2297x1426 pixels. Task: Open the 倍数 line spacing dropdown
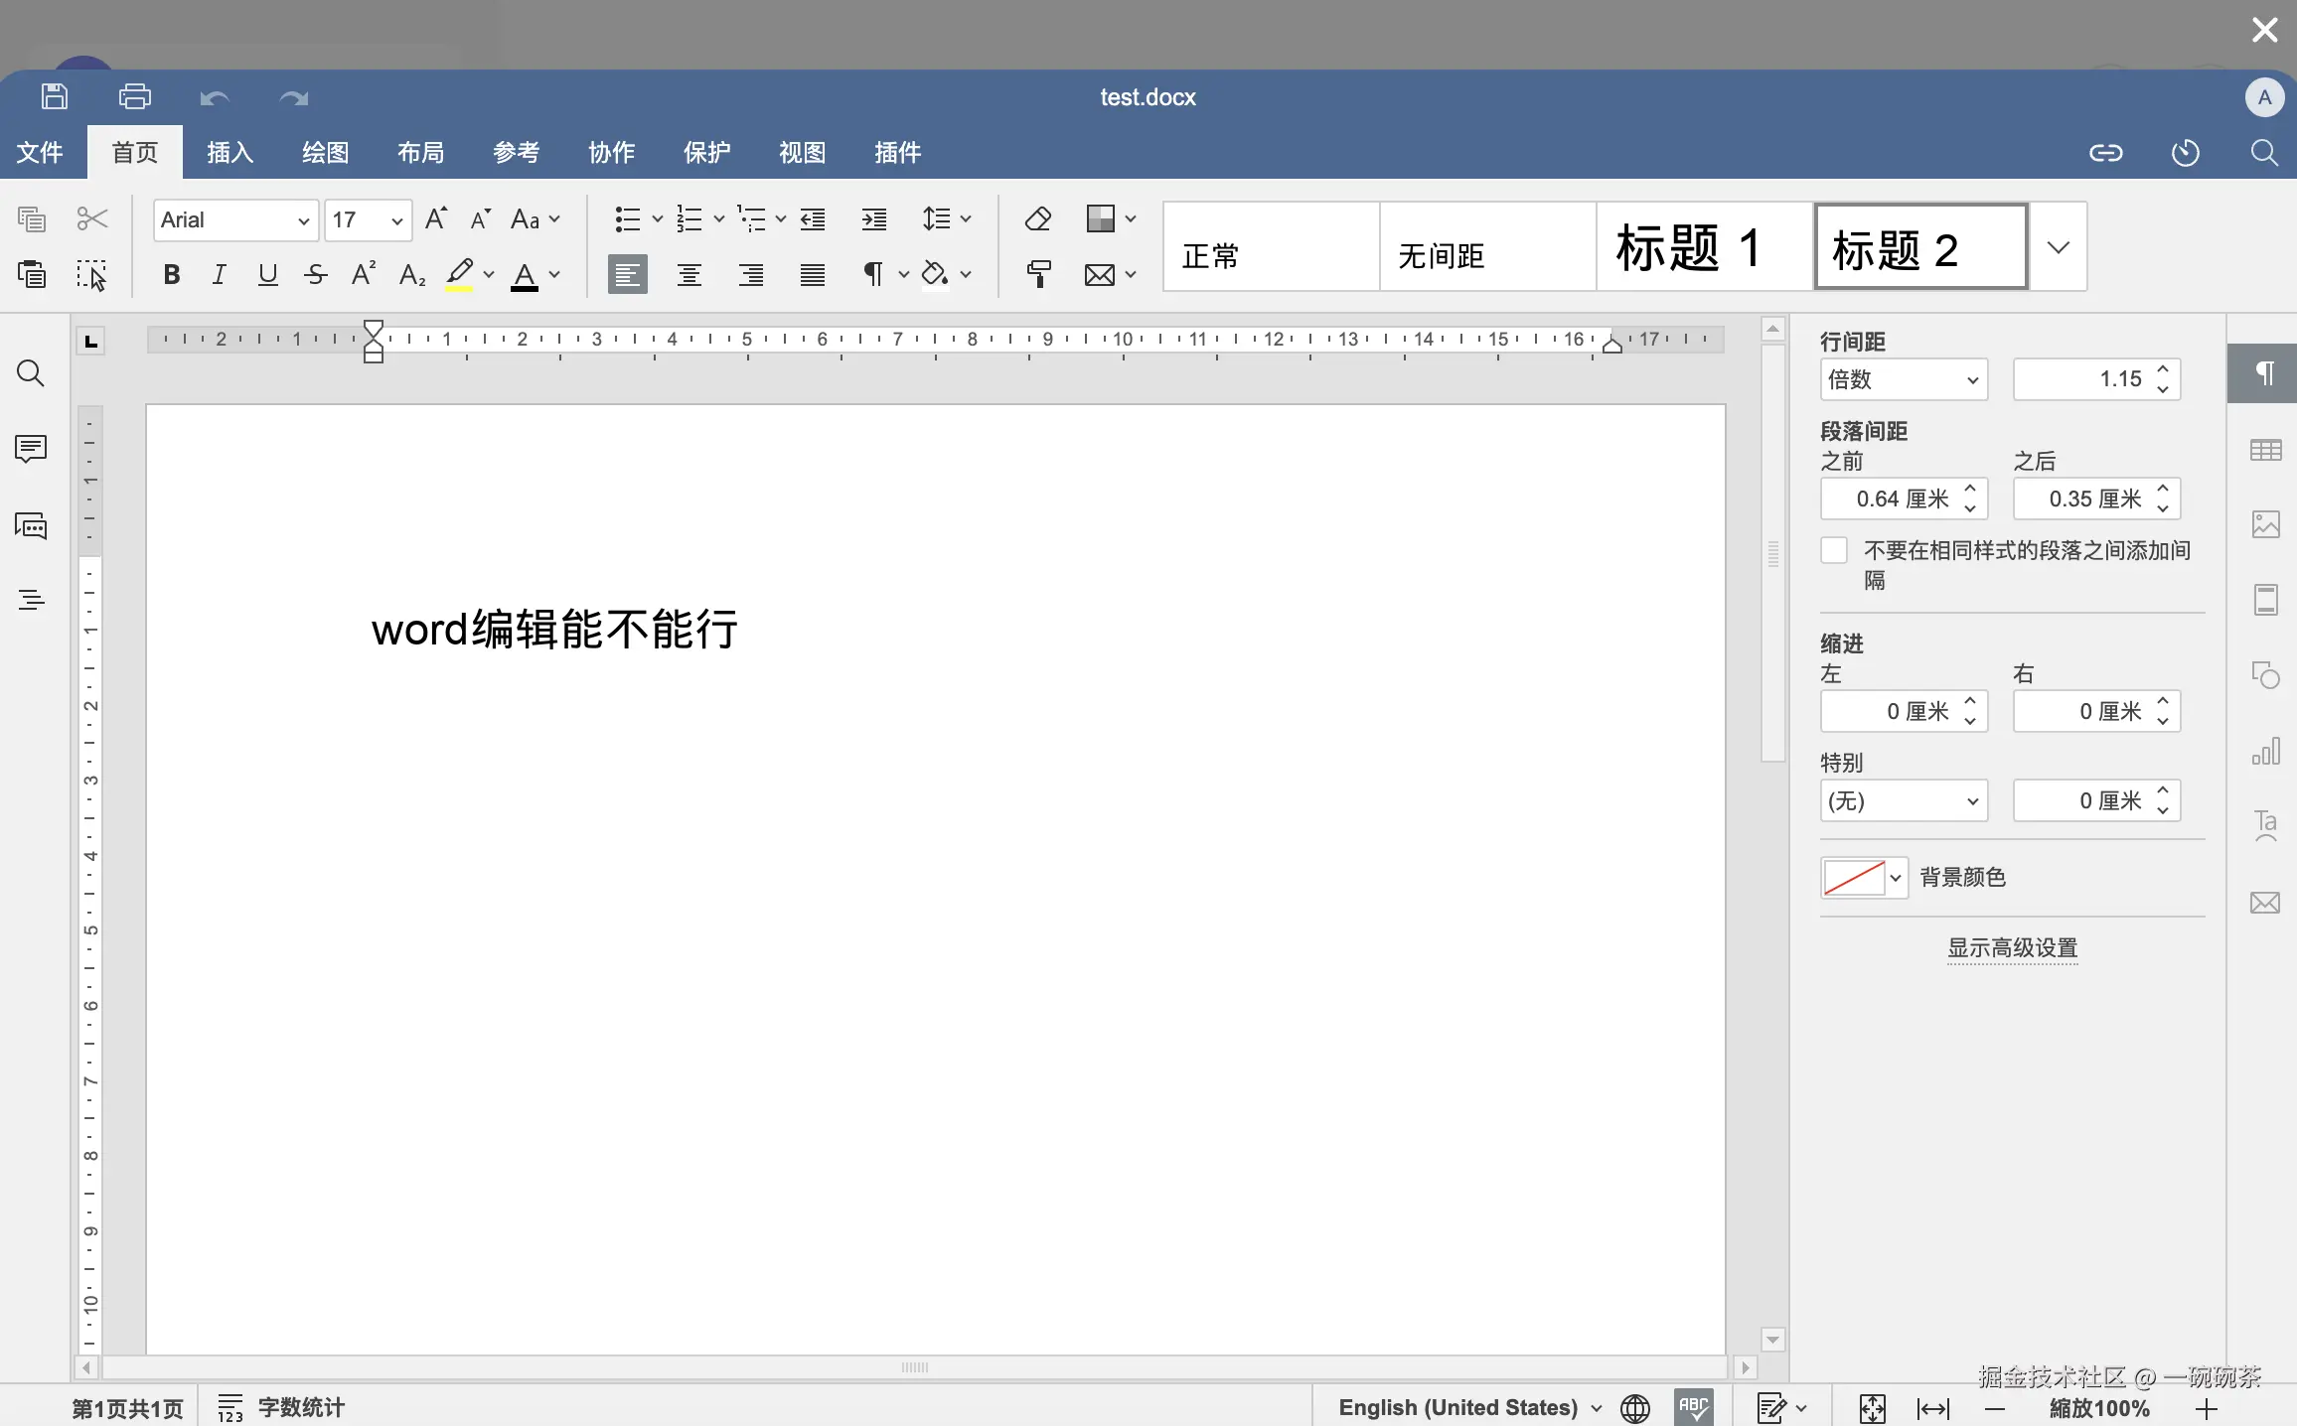pyautogui.click(x=1903, y=379)
